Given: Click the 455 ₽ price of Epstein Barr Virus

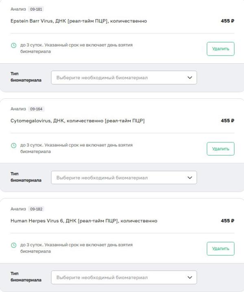Looking at the screenshot, I should click(x=227, y=21).
